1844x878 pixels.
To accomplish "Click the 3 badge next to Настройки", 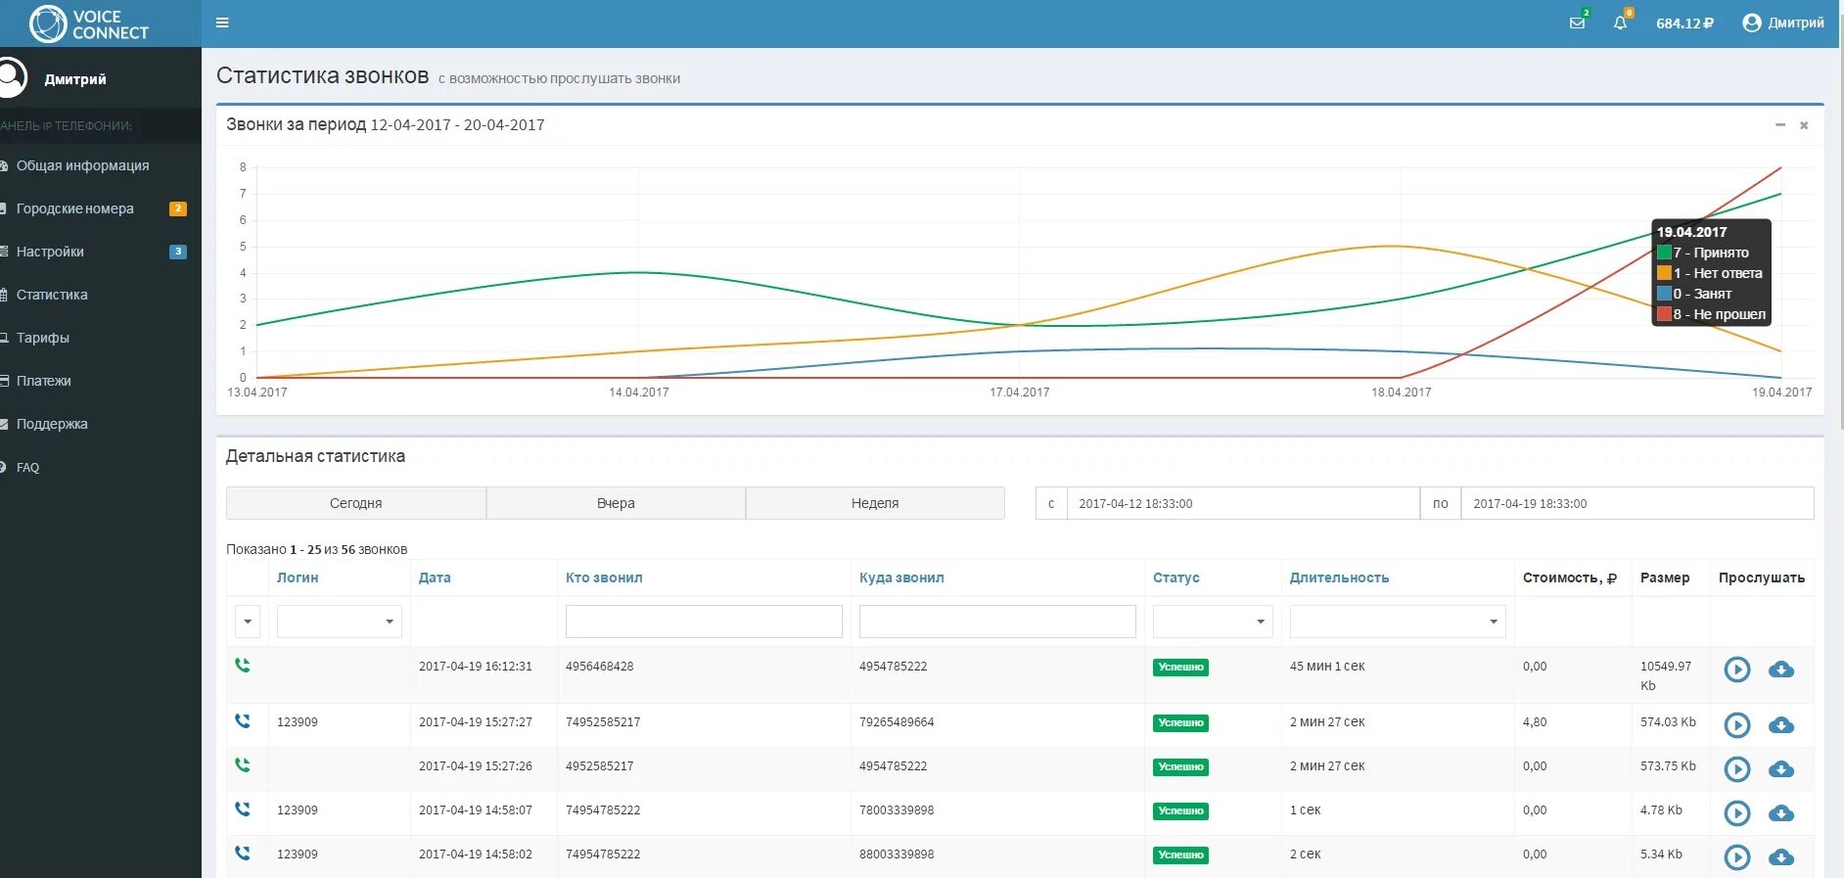I will coord(178,252).
